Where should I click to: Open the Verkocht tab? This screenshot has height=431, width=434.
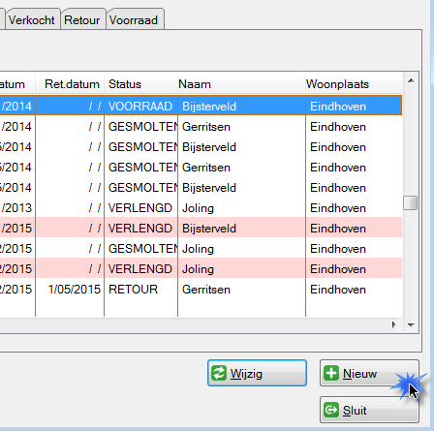(33, 19)
